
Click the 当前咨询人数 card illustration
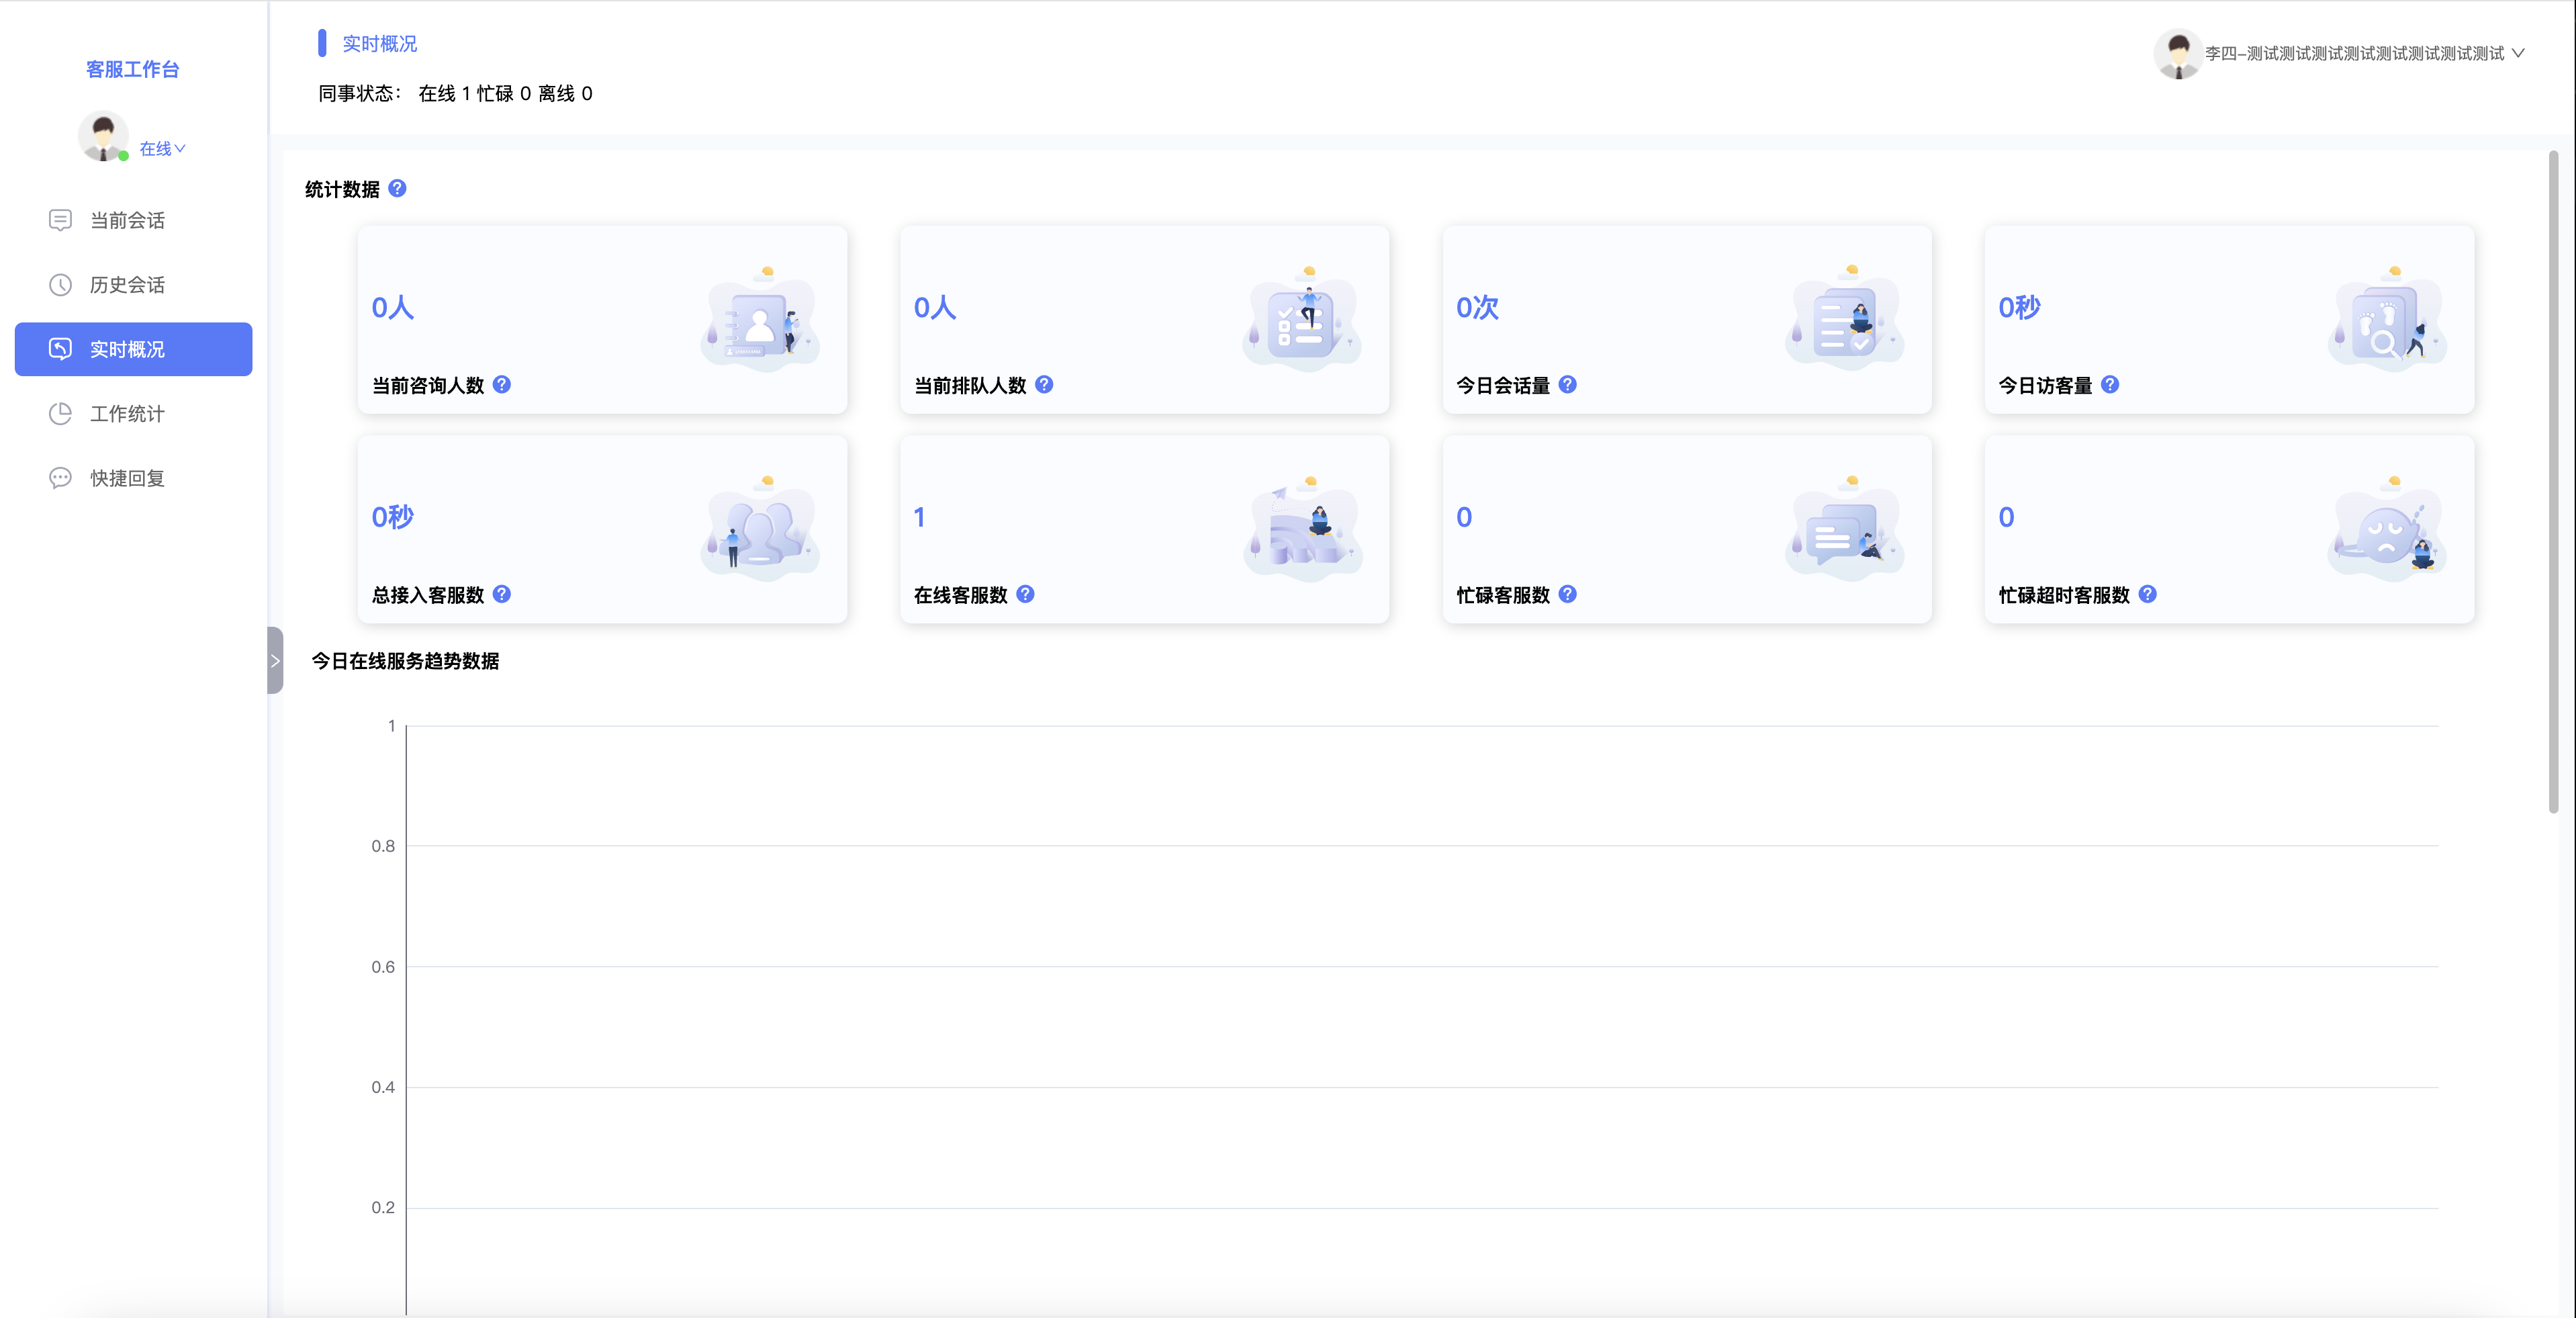(761, 320)
